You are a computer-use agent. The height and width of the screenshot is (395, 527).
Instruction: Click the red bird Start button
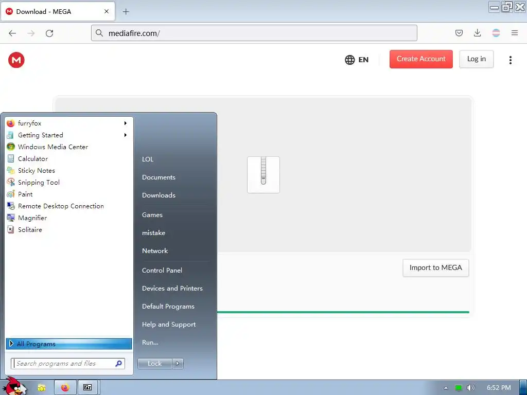tap(14, 386)
